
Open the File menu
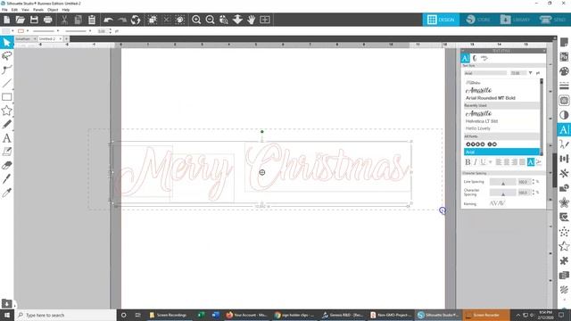click(x=4, y=10)
